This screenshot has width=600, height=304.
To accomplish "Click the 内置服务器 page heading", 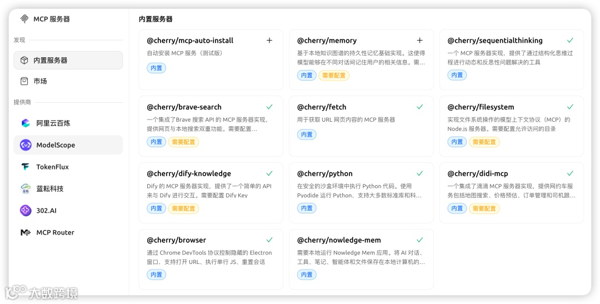I will [156, 19].
